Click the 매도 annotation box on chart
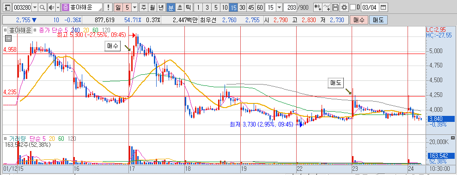This screenshot has height=175, width=457. [x=336, y=83]
